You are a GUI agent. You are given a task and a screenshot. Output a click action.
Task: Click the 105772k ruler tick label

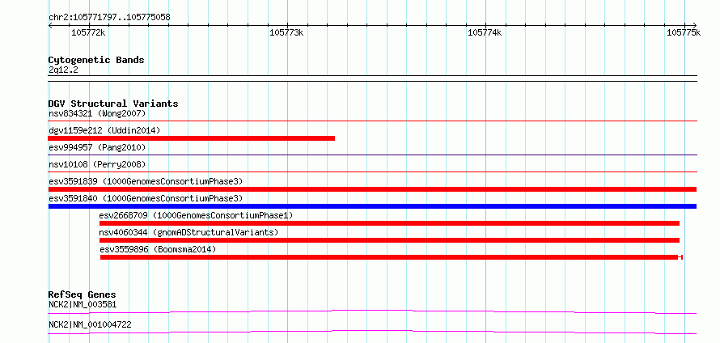pyautogui.click(x=89, y=32)
